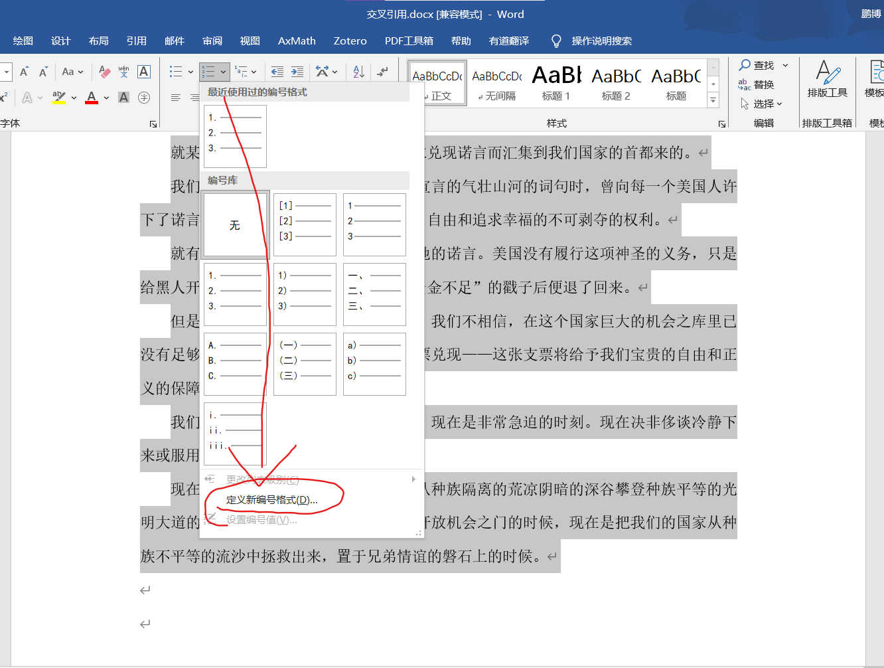The height and width of the screenshot is (668, 884).
Task: Open the phonetic guide (wén) tool
Action: 124,72
